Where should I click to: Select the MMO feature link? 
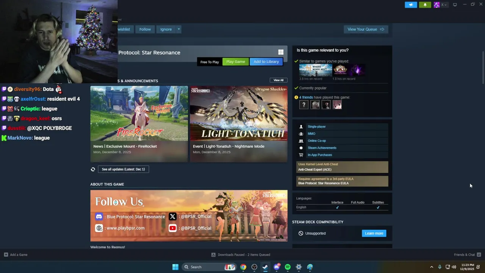(x=311, y=133)
